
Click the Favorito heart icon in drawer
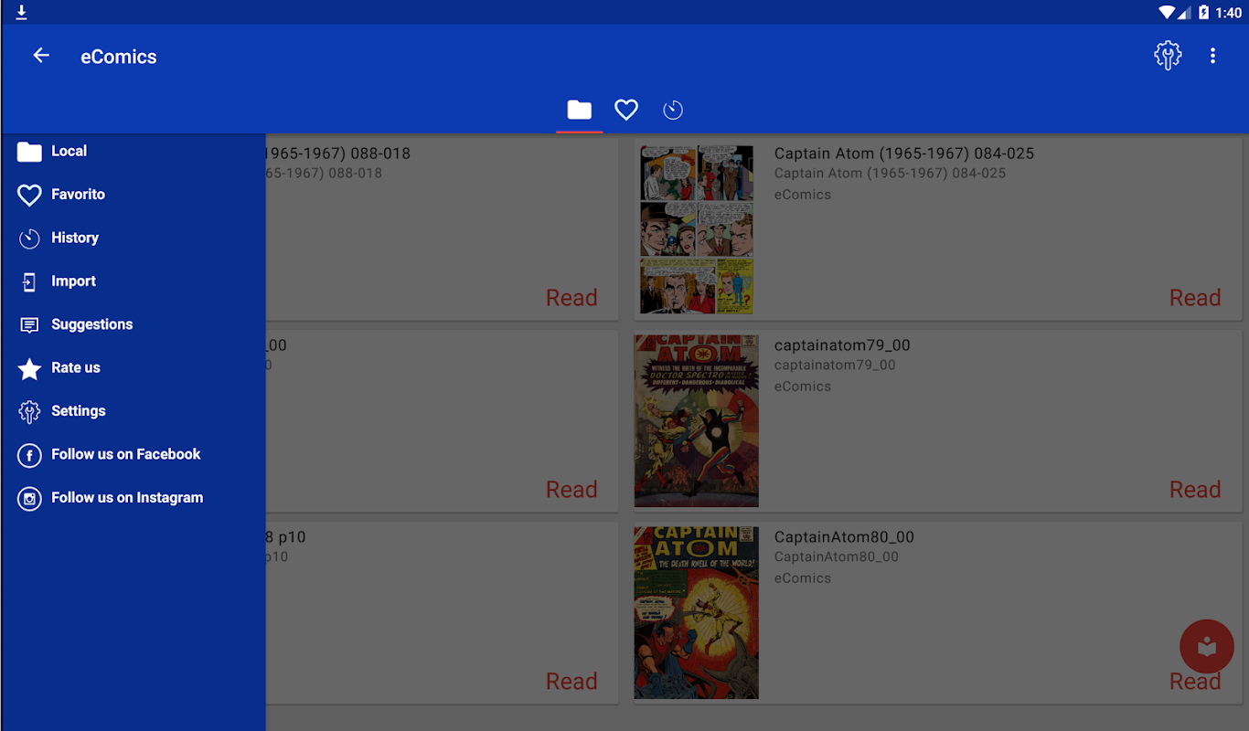pyautogui.click(x=29, y=195)
